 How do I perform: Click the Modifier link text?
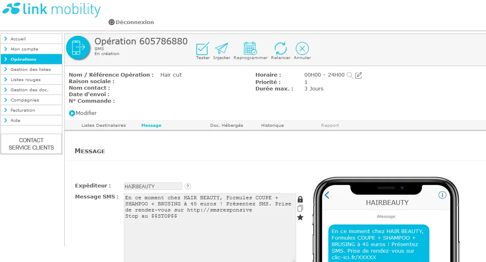(86, 113)
